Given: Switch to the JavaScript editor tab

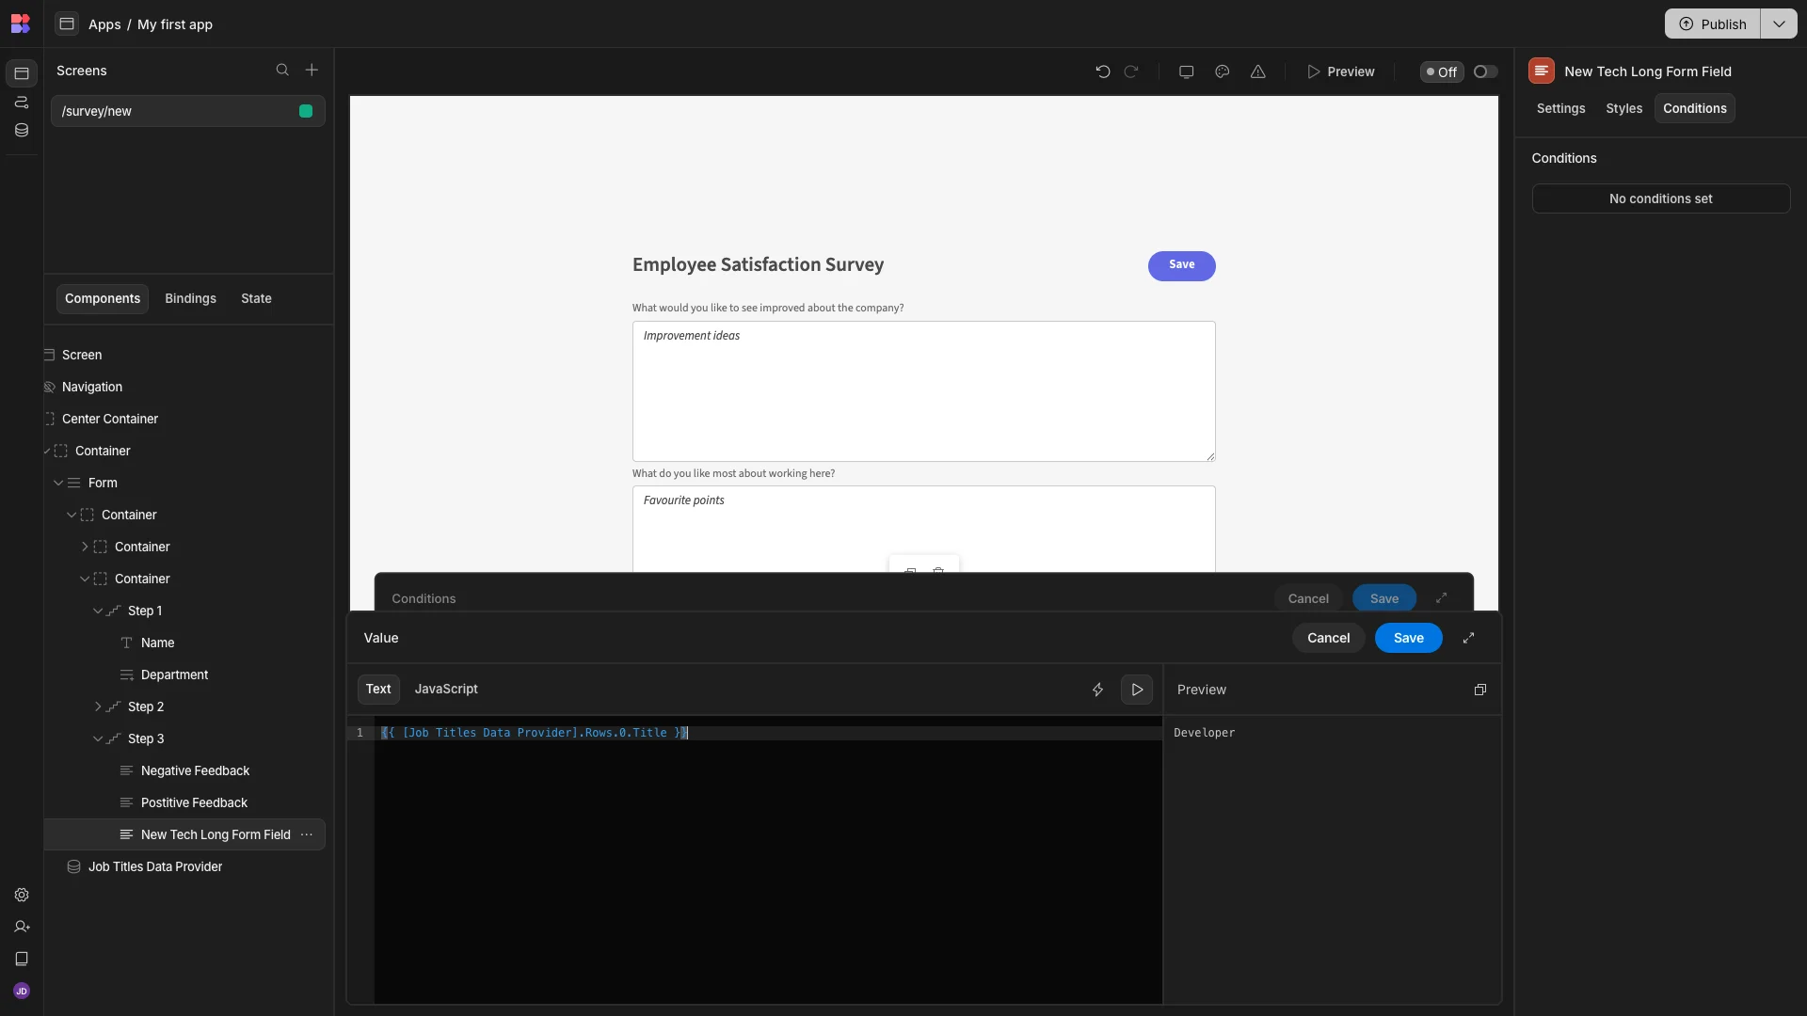Looking at the screenshot, I should pos(446,689).
